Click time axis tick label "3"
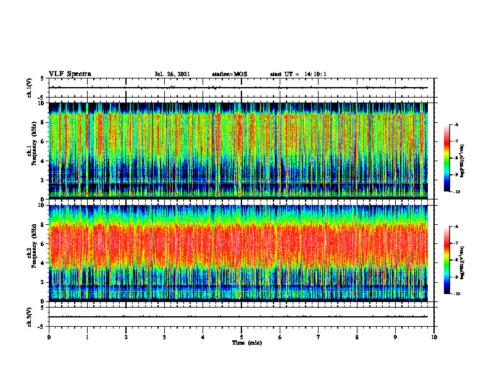This screenshot has width=489, height=378. click(x=164, y=337)
